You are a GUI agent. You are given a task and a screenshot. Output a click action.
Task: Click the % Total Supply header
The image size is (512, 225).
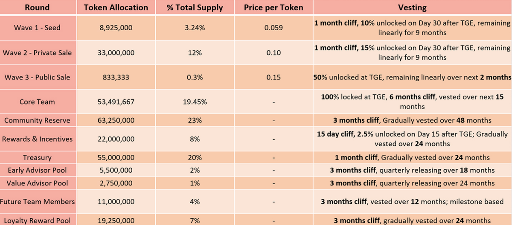tap(195, 8)
